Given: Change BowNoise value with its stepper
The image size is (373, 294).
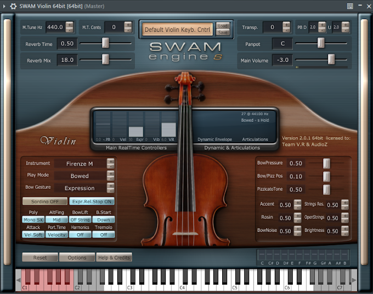Looking at the screenshot, I should pyautogui.click(x=297, y=231).
